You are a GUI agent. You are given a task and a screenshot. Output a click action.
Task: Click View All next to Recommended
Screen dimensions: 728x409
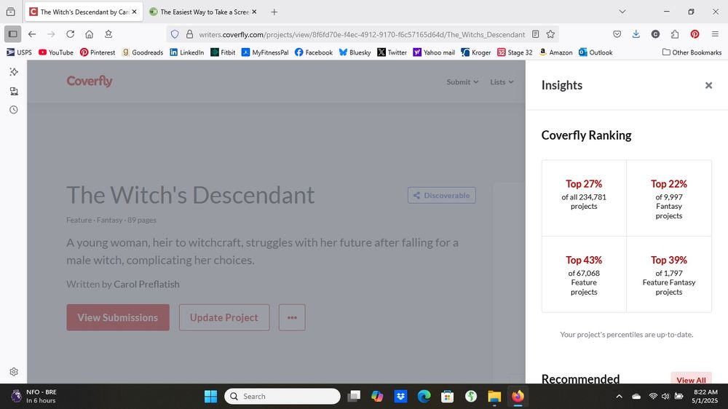tap(691, 380)
